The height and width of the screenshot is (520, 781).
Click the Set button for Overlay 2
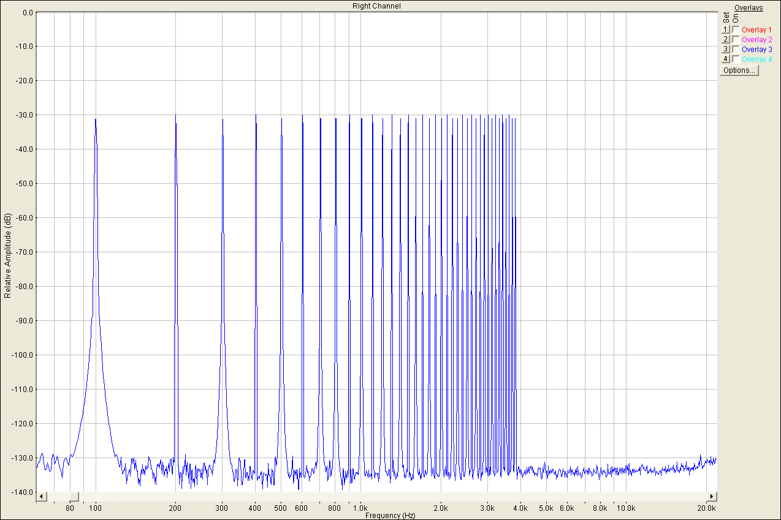coord(726,39)
